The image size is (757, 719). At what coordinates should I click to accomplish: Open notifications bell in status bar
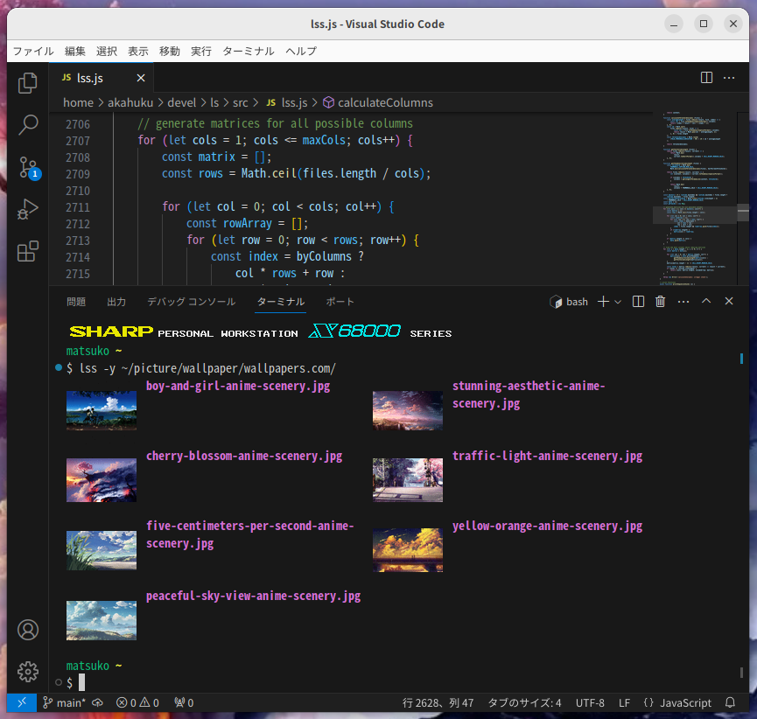click(730, 702)
